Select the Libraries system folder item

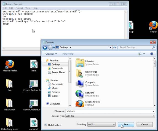(x=87, y=63)
